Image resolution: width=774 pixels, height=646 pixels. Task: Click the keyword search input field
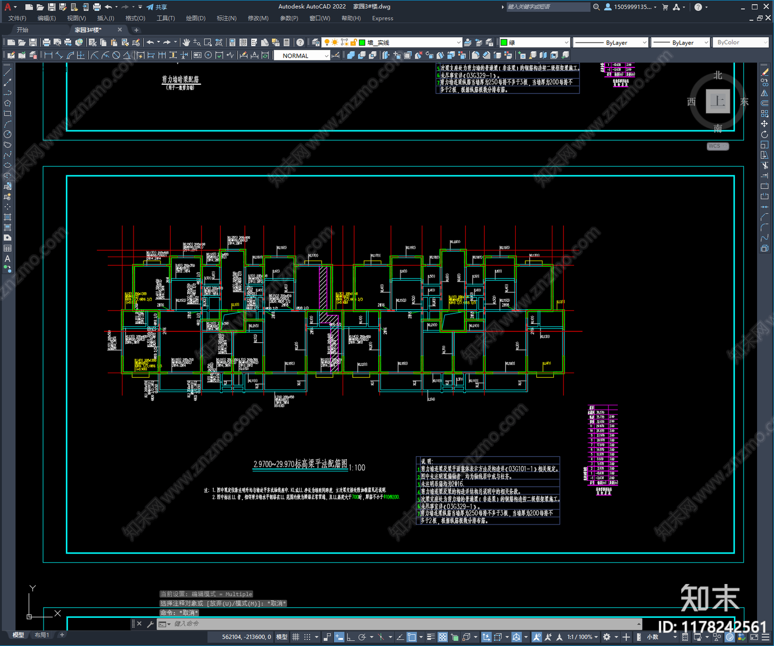(548, 7)
